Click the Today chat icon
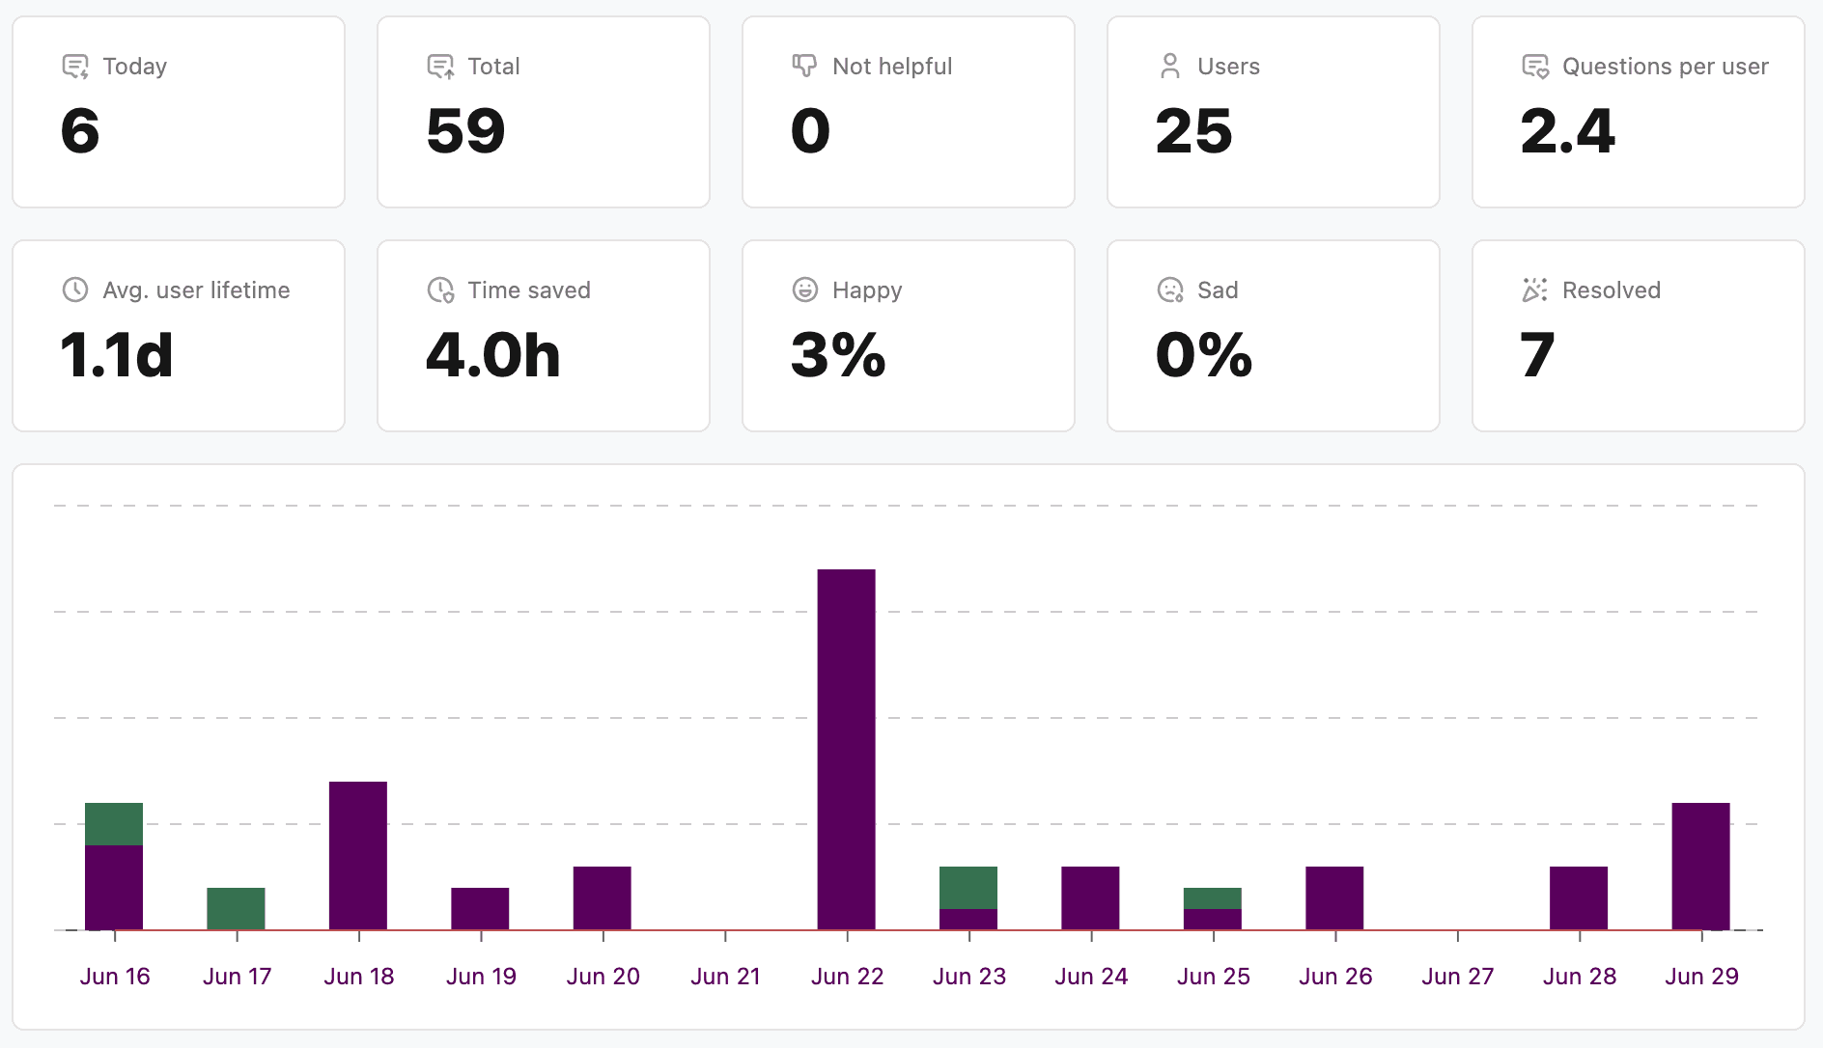This screenshot has height=1048, width=1823. 75,67
